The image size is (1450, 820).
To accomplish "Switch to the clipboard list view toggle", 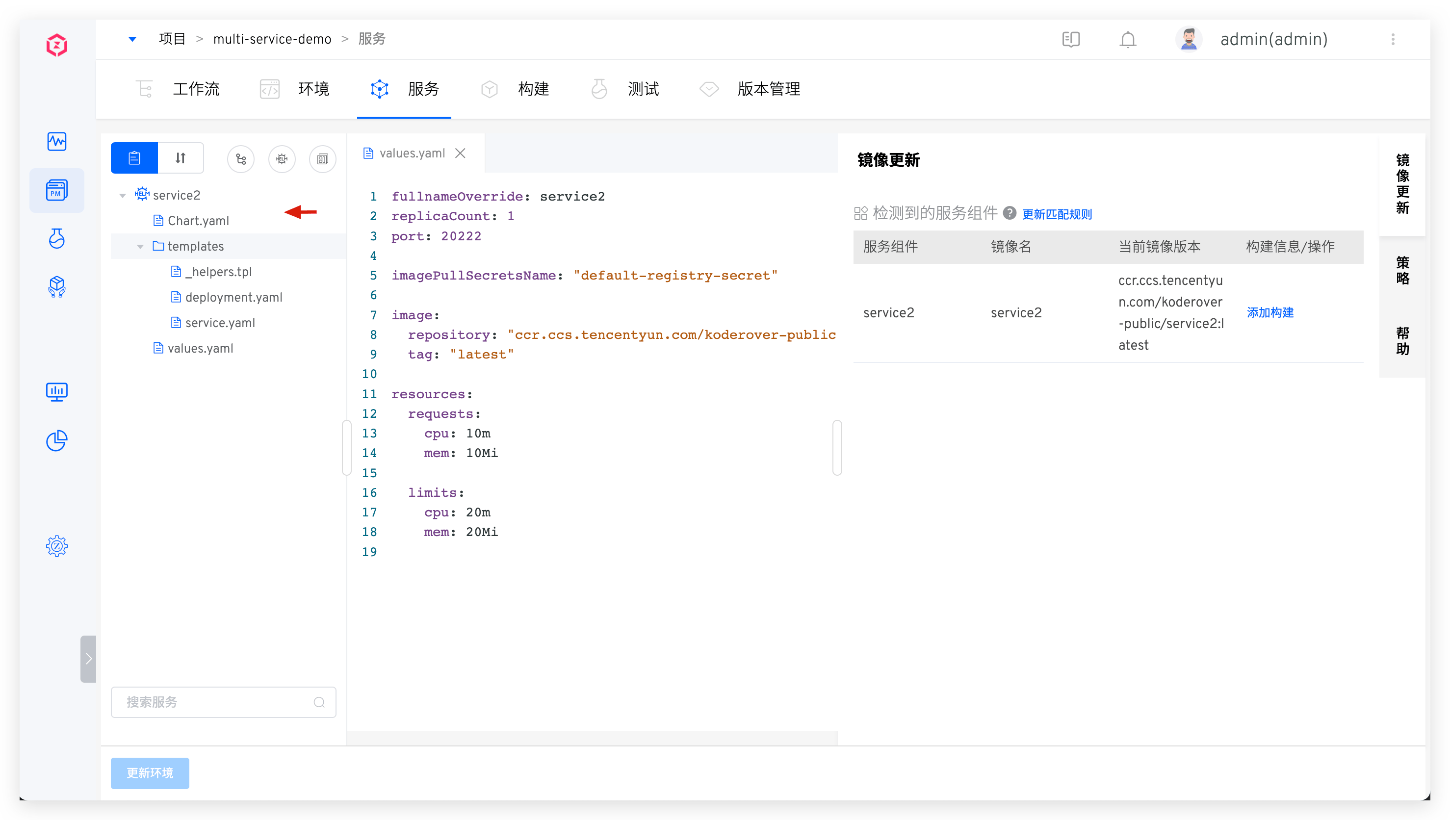I will tap(134, 158).
